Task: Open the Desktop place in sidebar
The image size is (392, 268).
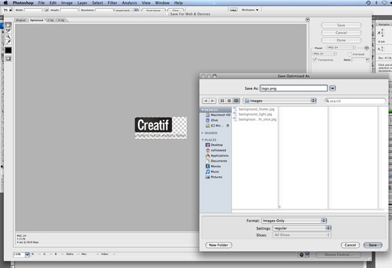Action: tap(214, 145)
